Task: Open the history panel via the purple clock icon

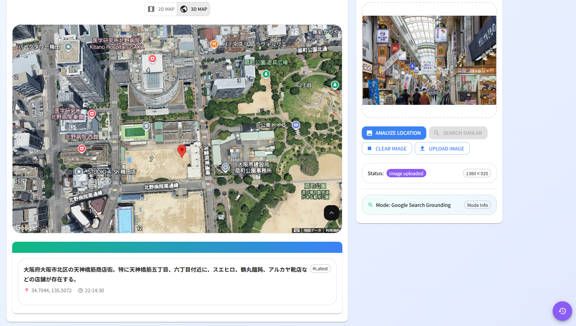Action: (x=562, y=311)
